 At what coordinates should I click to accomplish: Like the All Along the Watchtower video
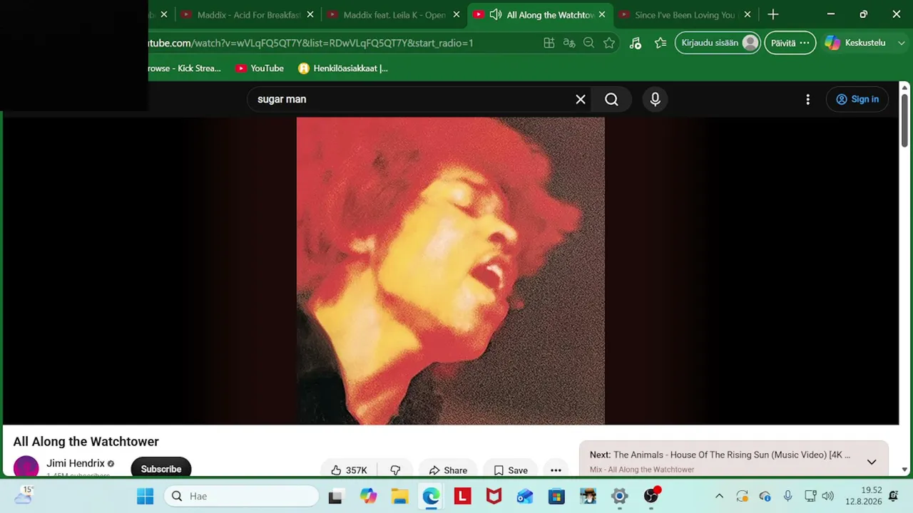(x=349, y=470)
